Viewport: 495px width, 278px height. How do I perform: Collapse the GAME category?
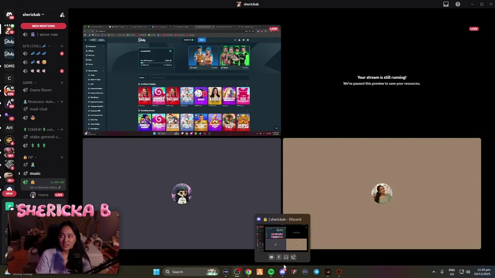pos(29,83)
